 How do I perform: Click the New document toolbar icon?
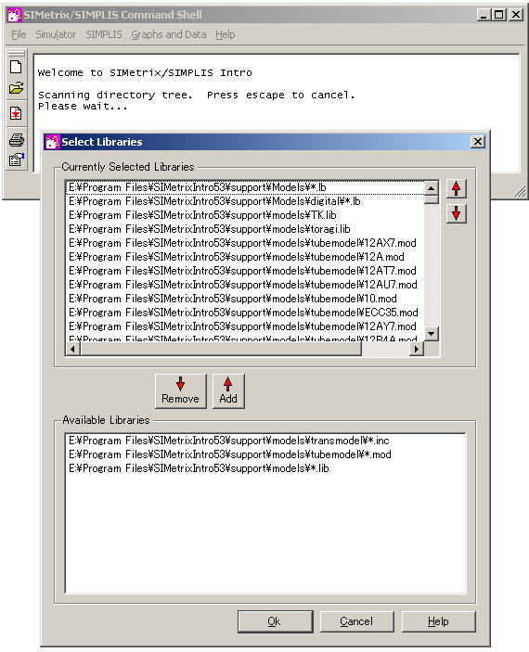click(x=16, y=67)
